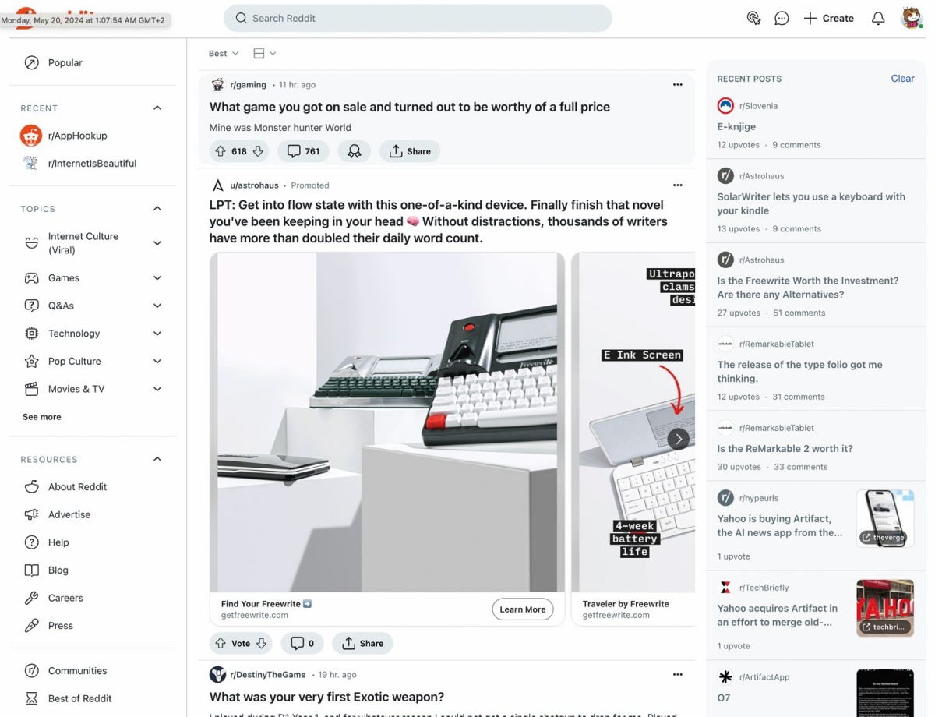Click the Learn More button
The width and height of the screenshot is (935, 717).
click(x=522, y=609)
